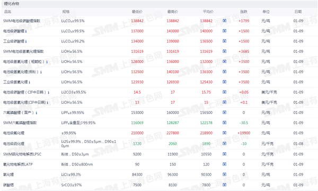318x191 pixels.
Task: Select the highest price value 143000
Action: tap(173, 31)
